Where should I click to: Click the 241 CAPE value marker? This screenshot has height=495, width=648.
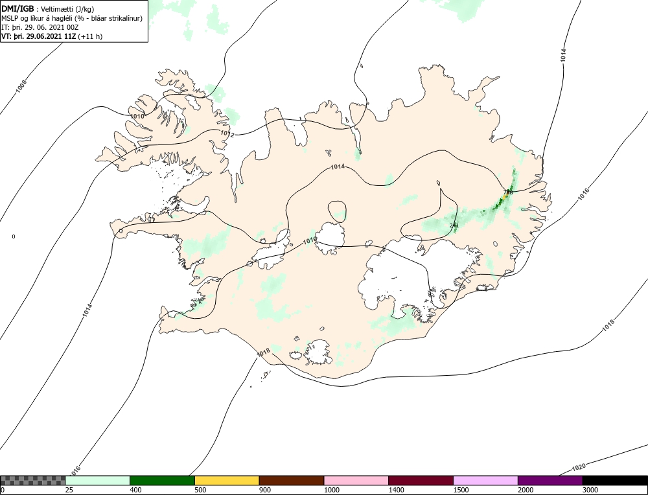coord(454,225)
